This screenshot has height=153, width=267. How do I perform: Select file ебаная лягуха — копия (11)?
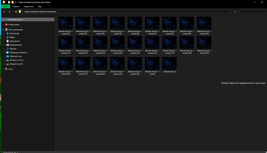[66, 45]
